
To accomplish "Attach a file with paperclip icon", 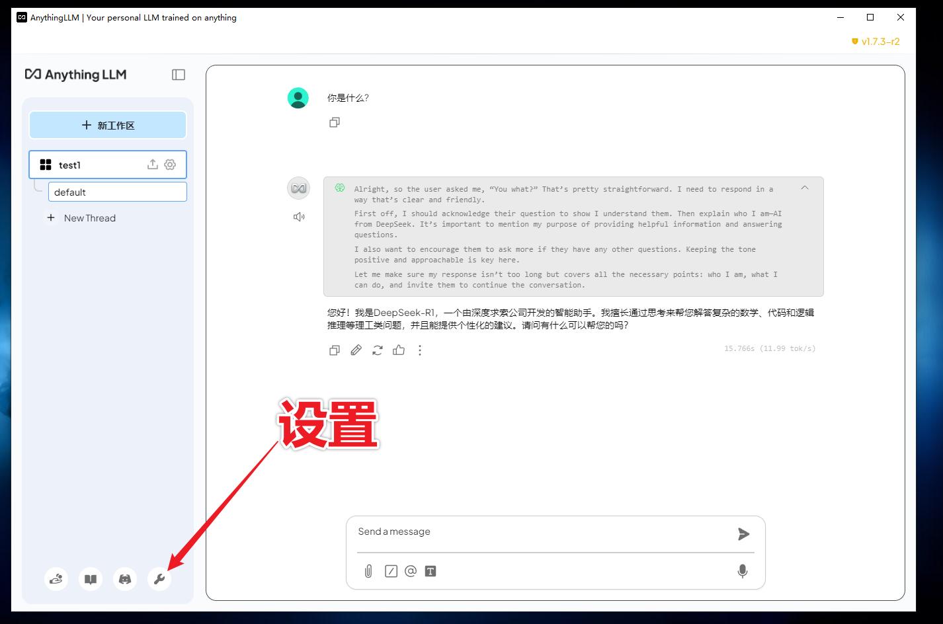I will pos(368,571).
